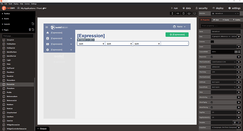Click the Find property search field
This screenshot has width=243, height=131.
click(x=221, y=26)
